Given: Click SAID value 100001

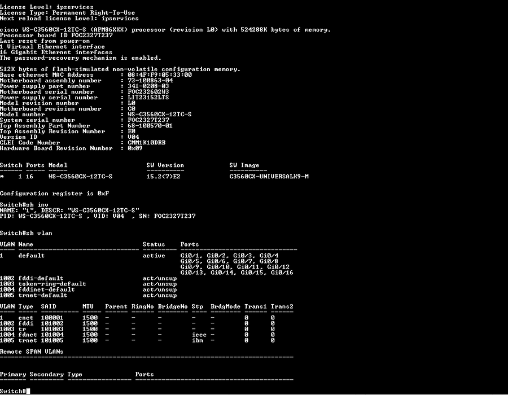Looking at the screenshot, I should pos(52,318).
